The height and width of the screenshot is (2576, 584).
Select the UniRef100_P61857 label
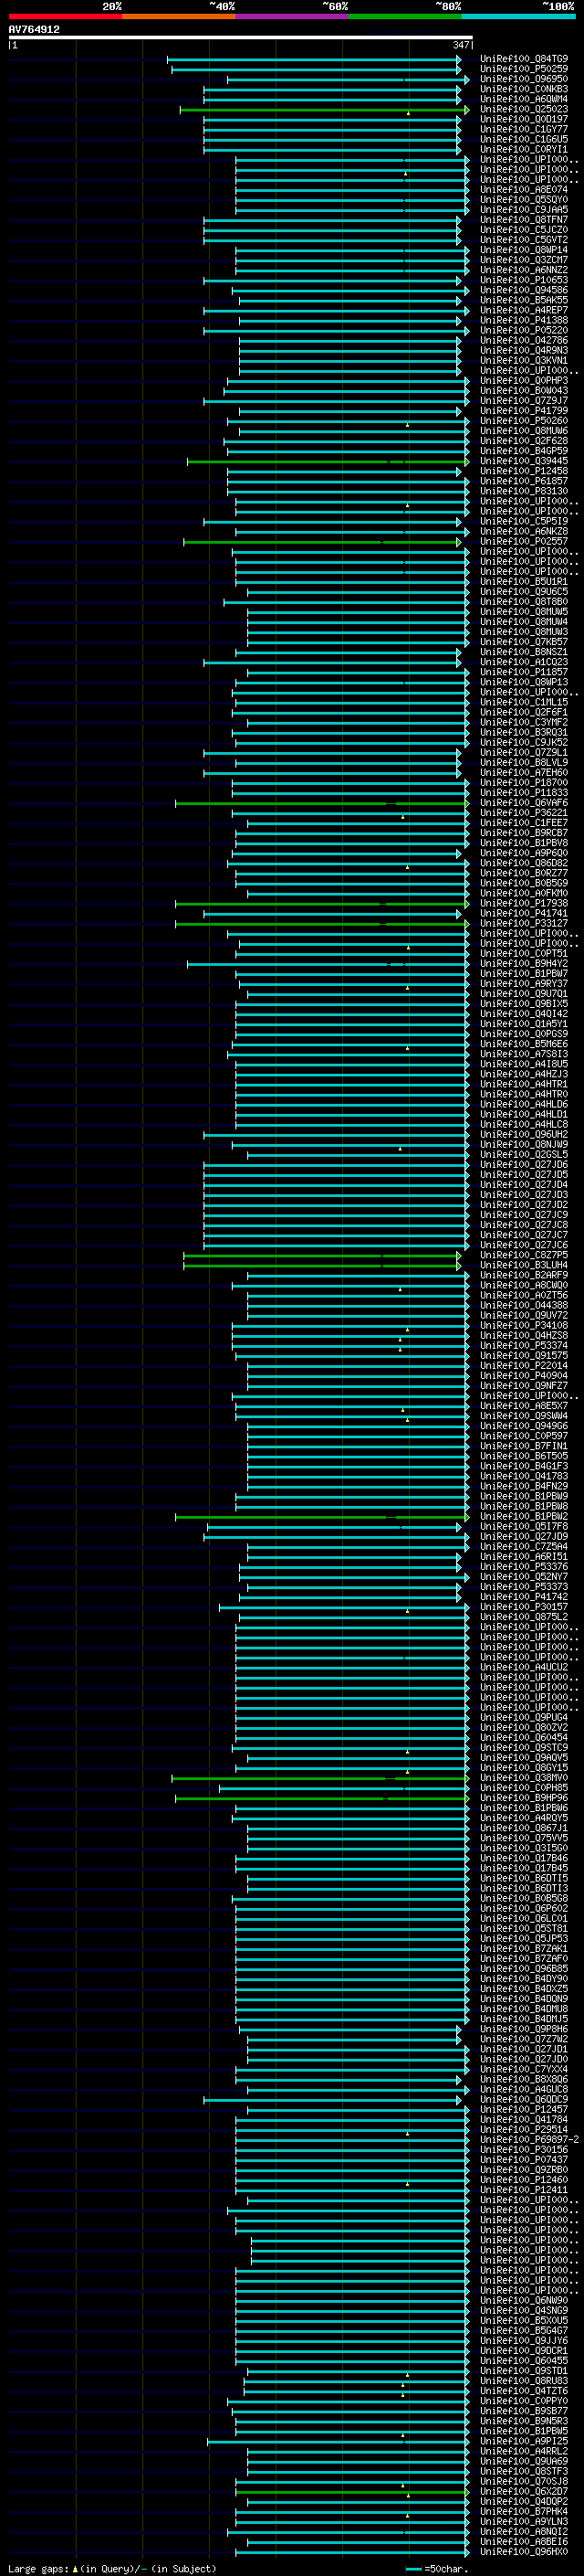524,481
